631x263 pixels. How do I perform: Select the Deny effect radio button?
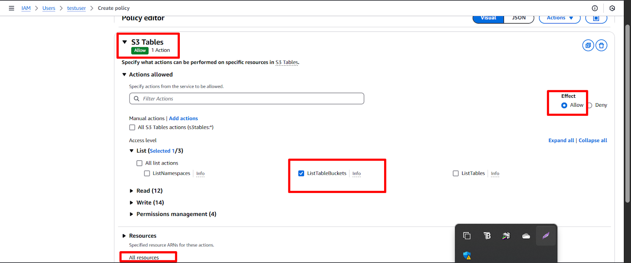tap(590, 105)
